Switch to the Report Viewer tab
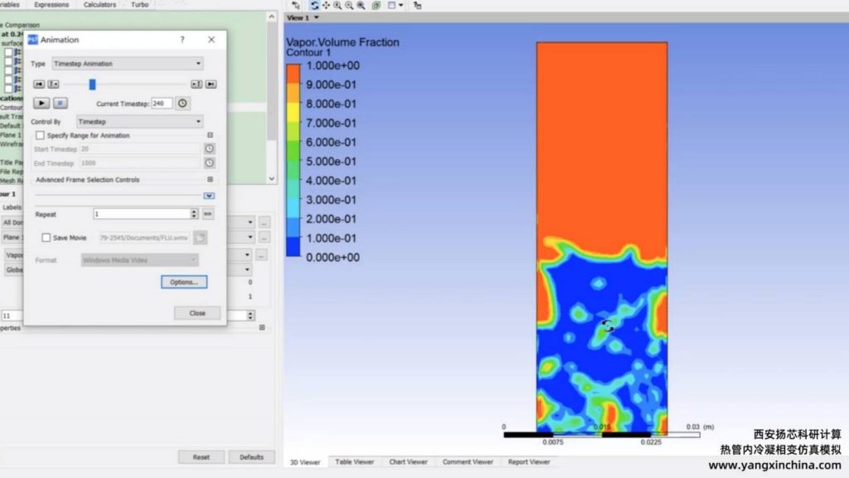This screenshot has width=849, height=478. [529, 461]
